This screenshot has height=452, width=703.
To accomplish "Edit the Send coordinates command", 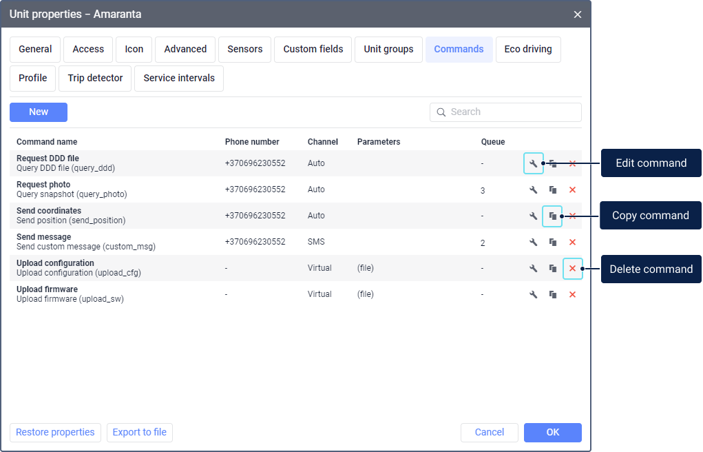I will coord(533,216).
